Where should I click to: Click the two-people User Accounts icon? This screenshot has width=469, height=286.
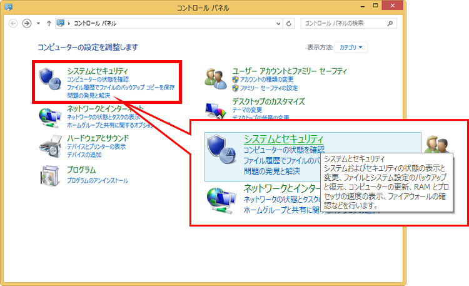coord(216,79)
